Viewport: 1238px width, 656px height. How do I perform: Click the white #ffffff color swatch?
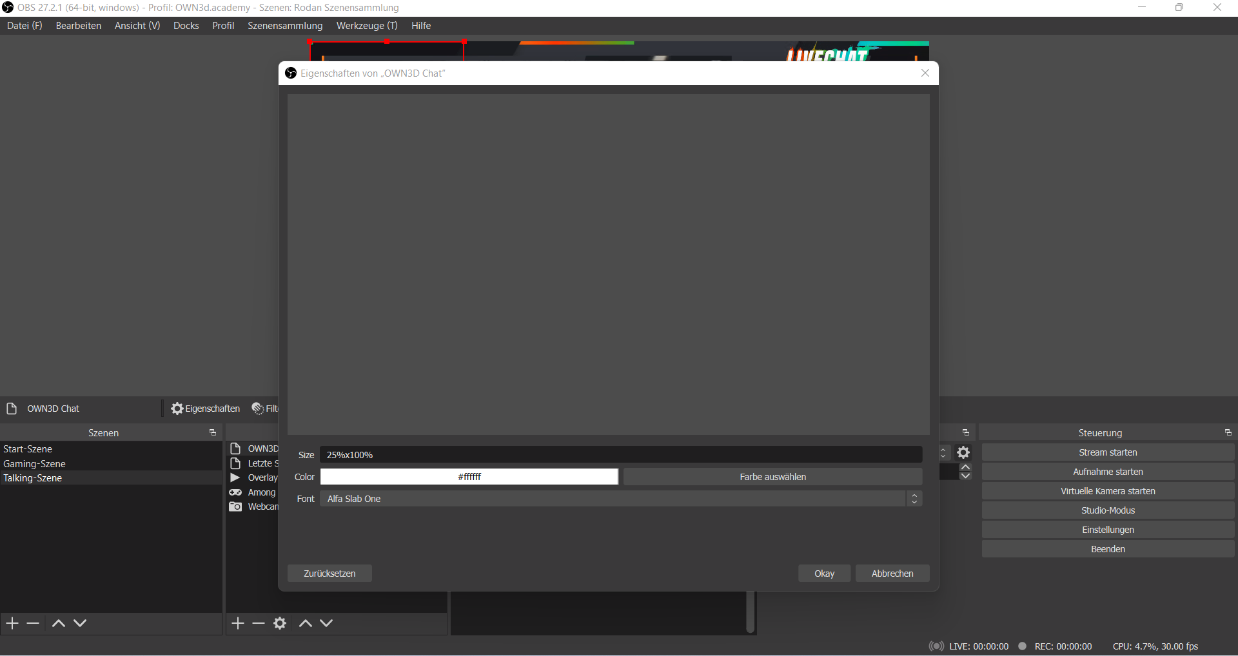point(469,477)
